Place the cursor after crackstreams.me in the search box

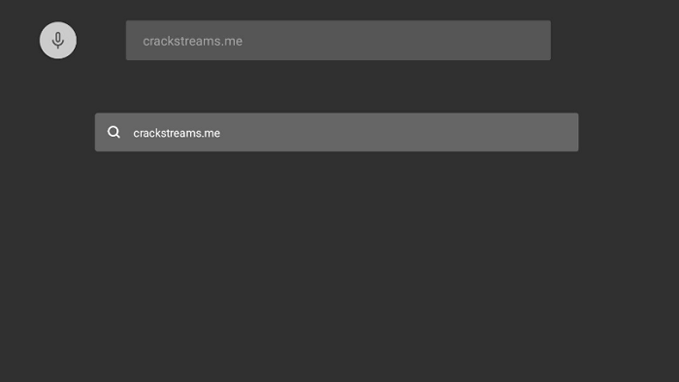244,41
